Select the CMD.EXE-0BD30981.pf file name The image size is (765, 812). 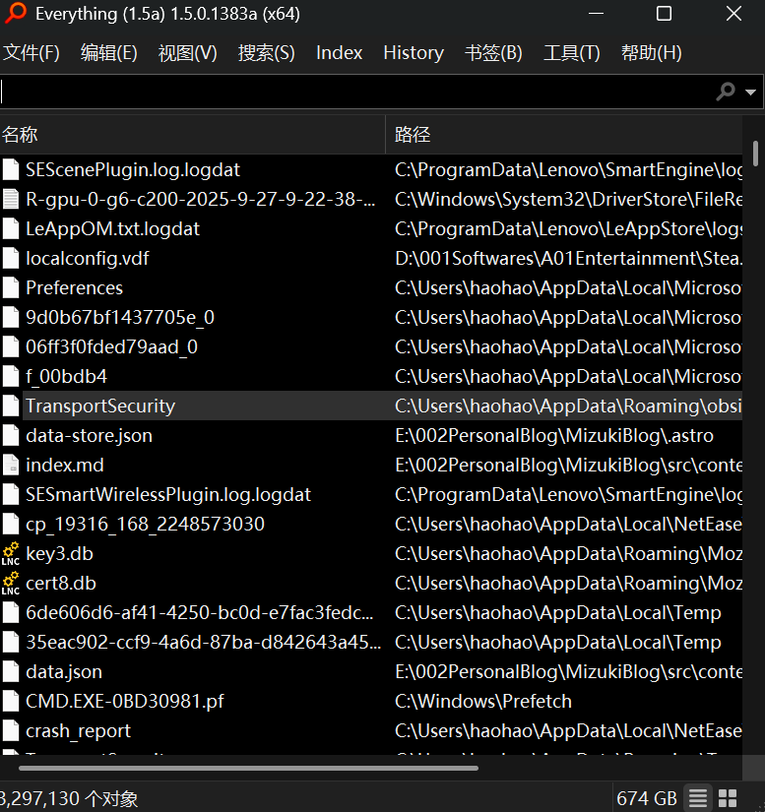point(125,701)
